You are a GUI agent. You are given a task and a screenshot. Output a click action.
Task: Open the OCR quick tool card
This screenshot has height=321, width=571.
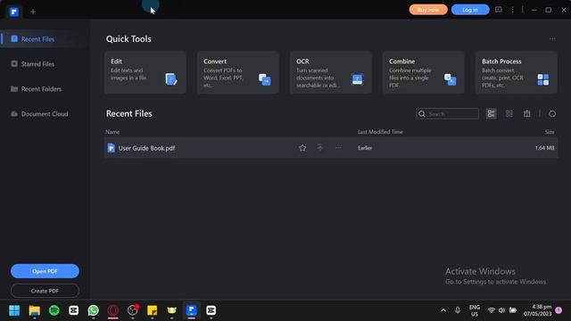click(331, 72)
